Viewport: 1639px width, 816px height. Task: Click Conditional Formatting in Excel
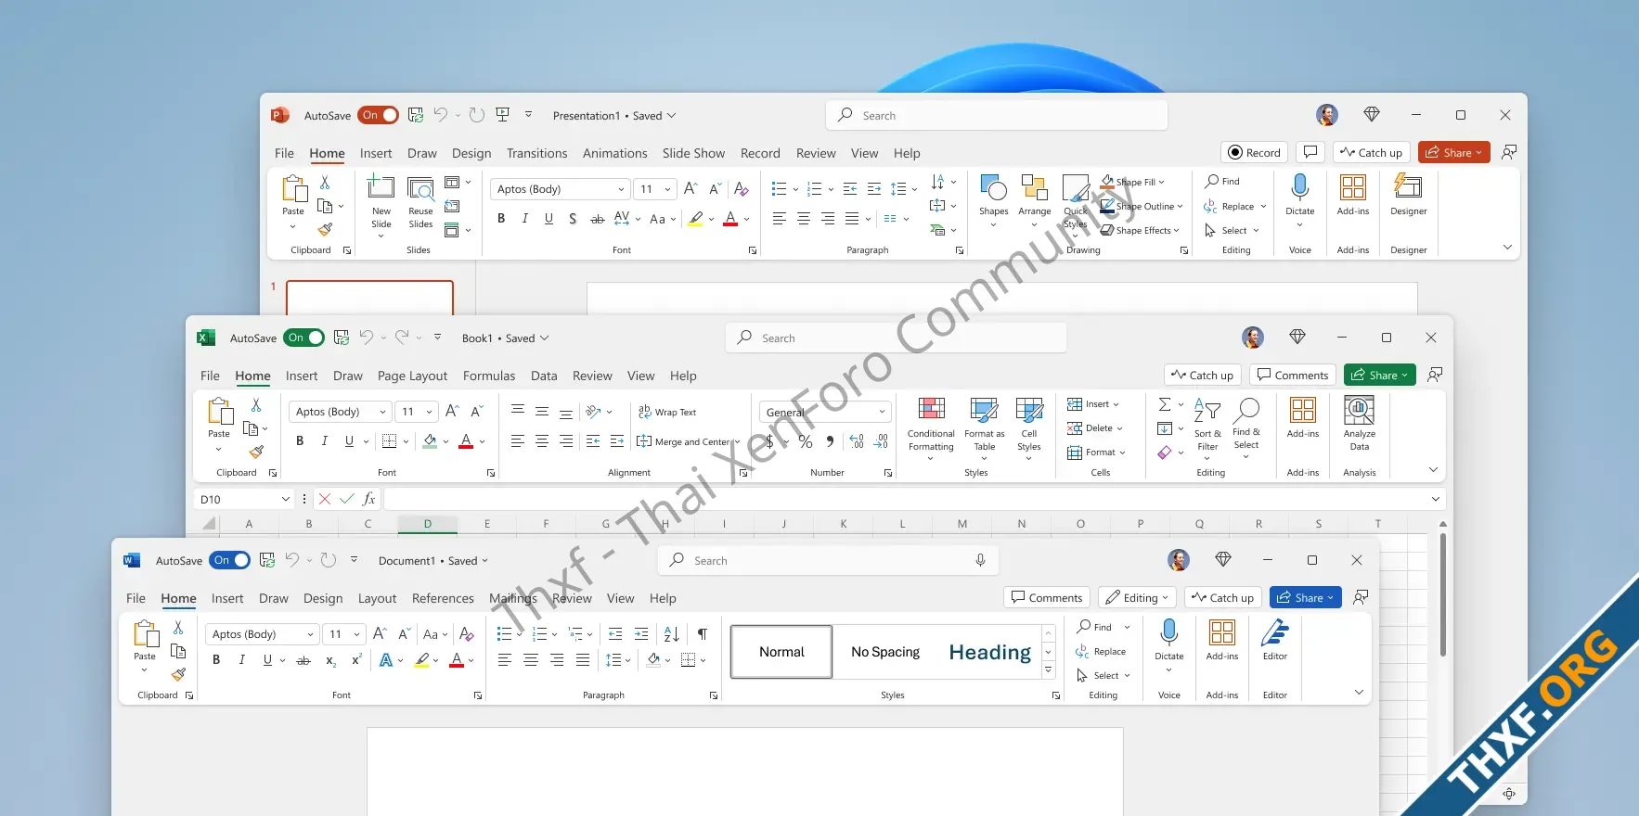[931, 427]
